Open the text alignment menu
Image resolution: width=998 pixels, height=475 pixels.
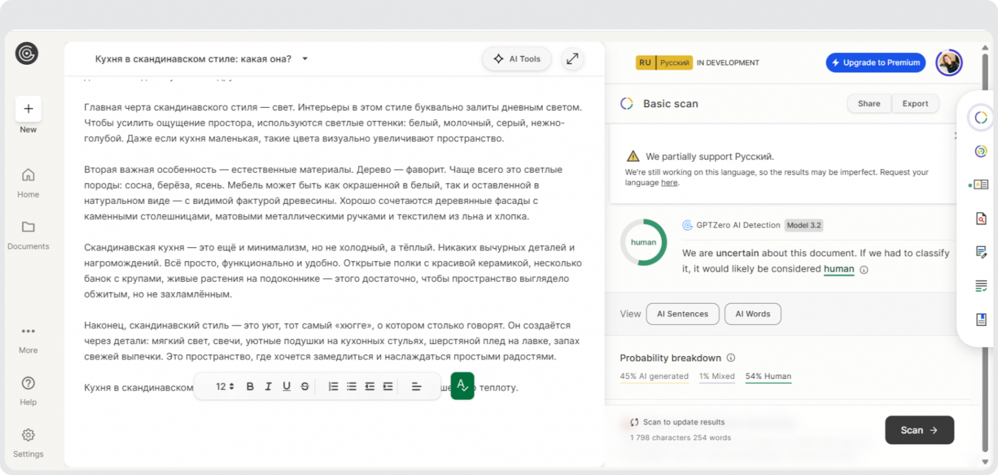coord(417,386)
